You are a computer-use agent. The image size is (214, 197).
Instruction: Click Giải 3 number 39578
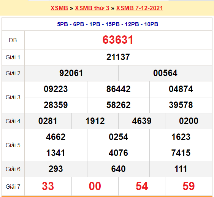[181, 105]
